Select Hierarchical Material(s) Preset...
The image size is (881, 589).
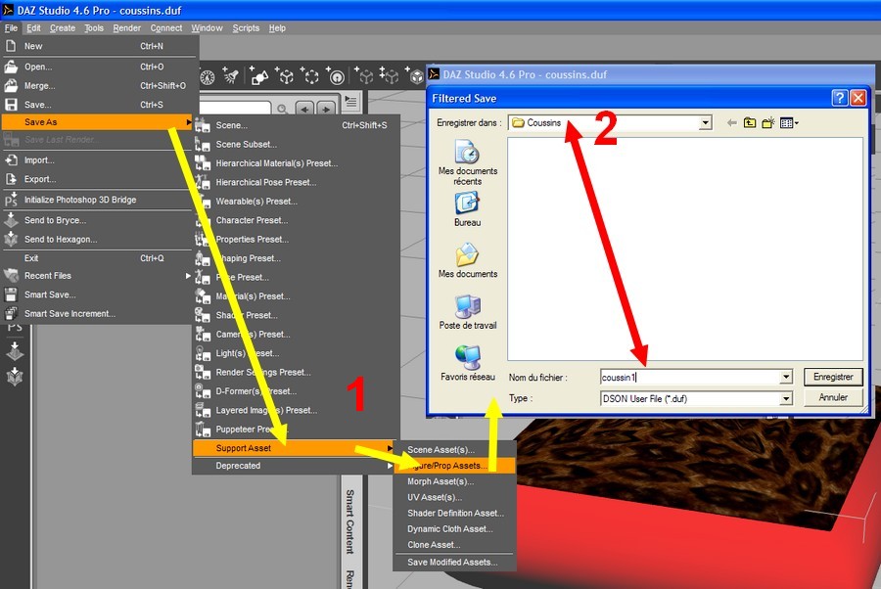(x=295, y=163)
